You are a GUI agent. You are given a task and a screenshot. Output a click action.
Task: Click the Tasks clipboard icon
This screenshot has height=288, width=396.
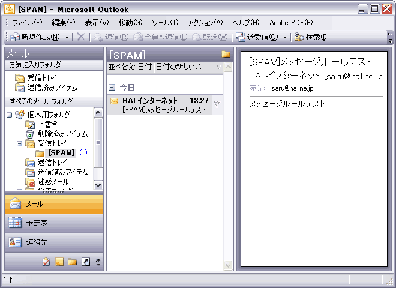point(46,262)
